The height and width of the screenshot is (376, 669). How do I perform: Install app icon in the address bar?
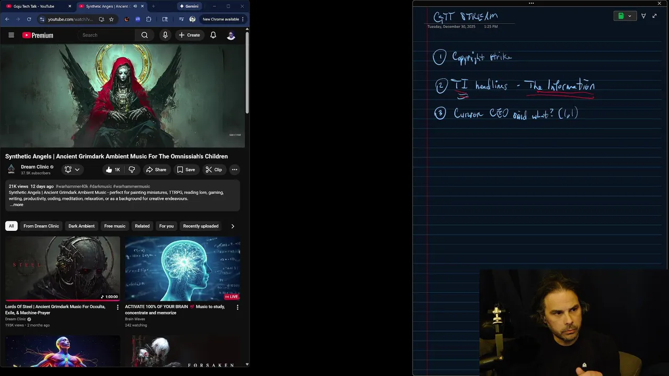101,19
